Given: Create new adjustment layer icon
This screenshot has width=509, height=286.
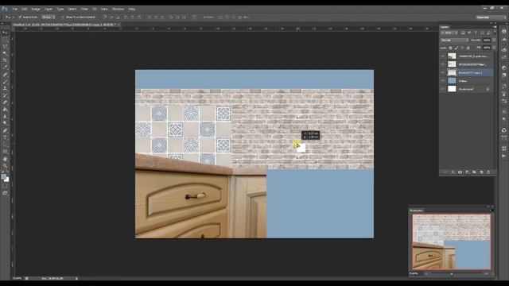Looking at the screenshot, I should click(x=467, y=172).
